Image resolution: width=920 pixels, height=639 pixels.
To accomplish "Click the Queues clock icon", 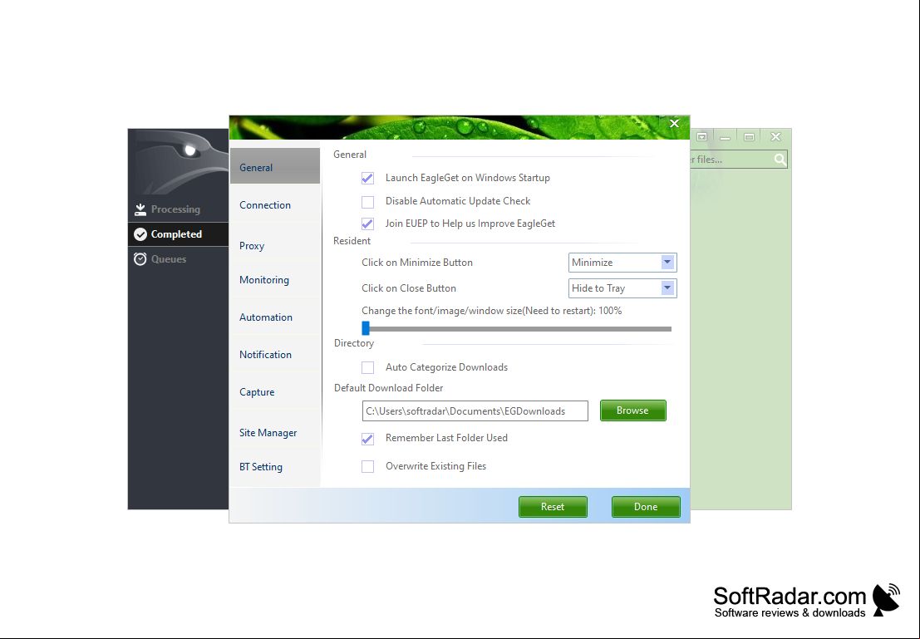I will [x=140, y=258].
